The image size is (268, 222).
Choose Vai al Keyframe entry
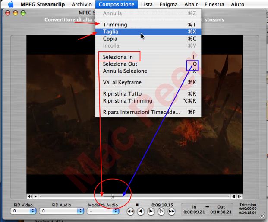(x=148, y=83)
